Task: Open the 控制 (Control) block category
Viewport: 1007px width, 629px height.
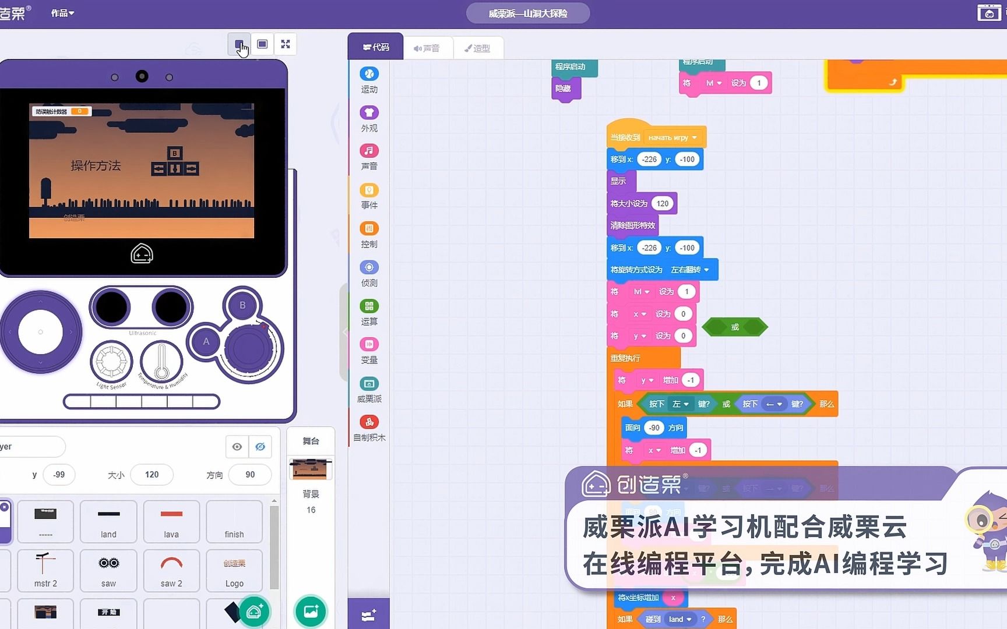Action: click(x=369, y=235)
